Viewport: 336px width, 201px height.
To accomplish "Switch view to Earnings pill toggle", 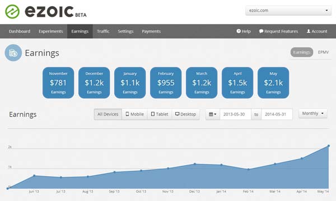I will 301,52.
